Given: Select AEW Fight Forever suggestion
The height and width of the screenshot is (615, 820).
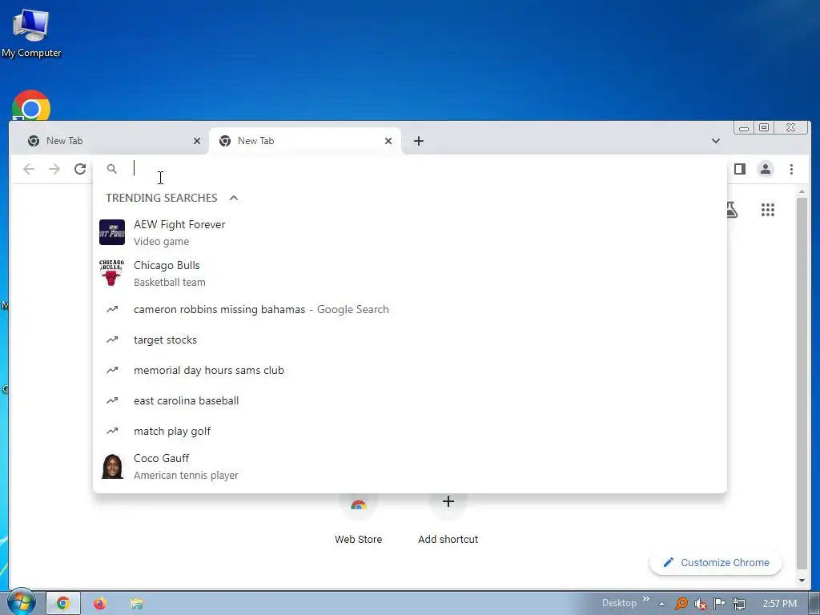Looking at the screenshot, I should tap(409, 232).
